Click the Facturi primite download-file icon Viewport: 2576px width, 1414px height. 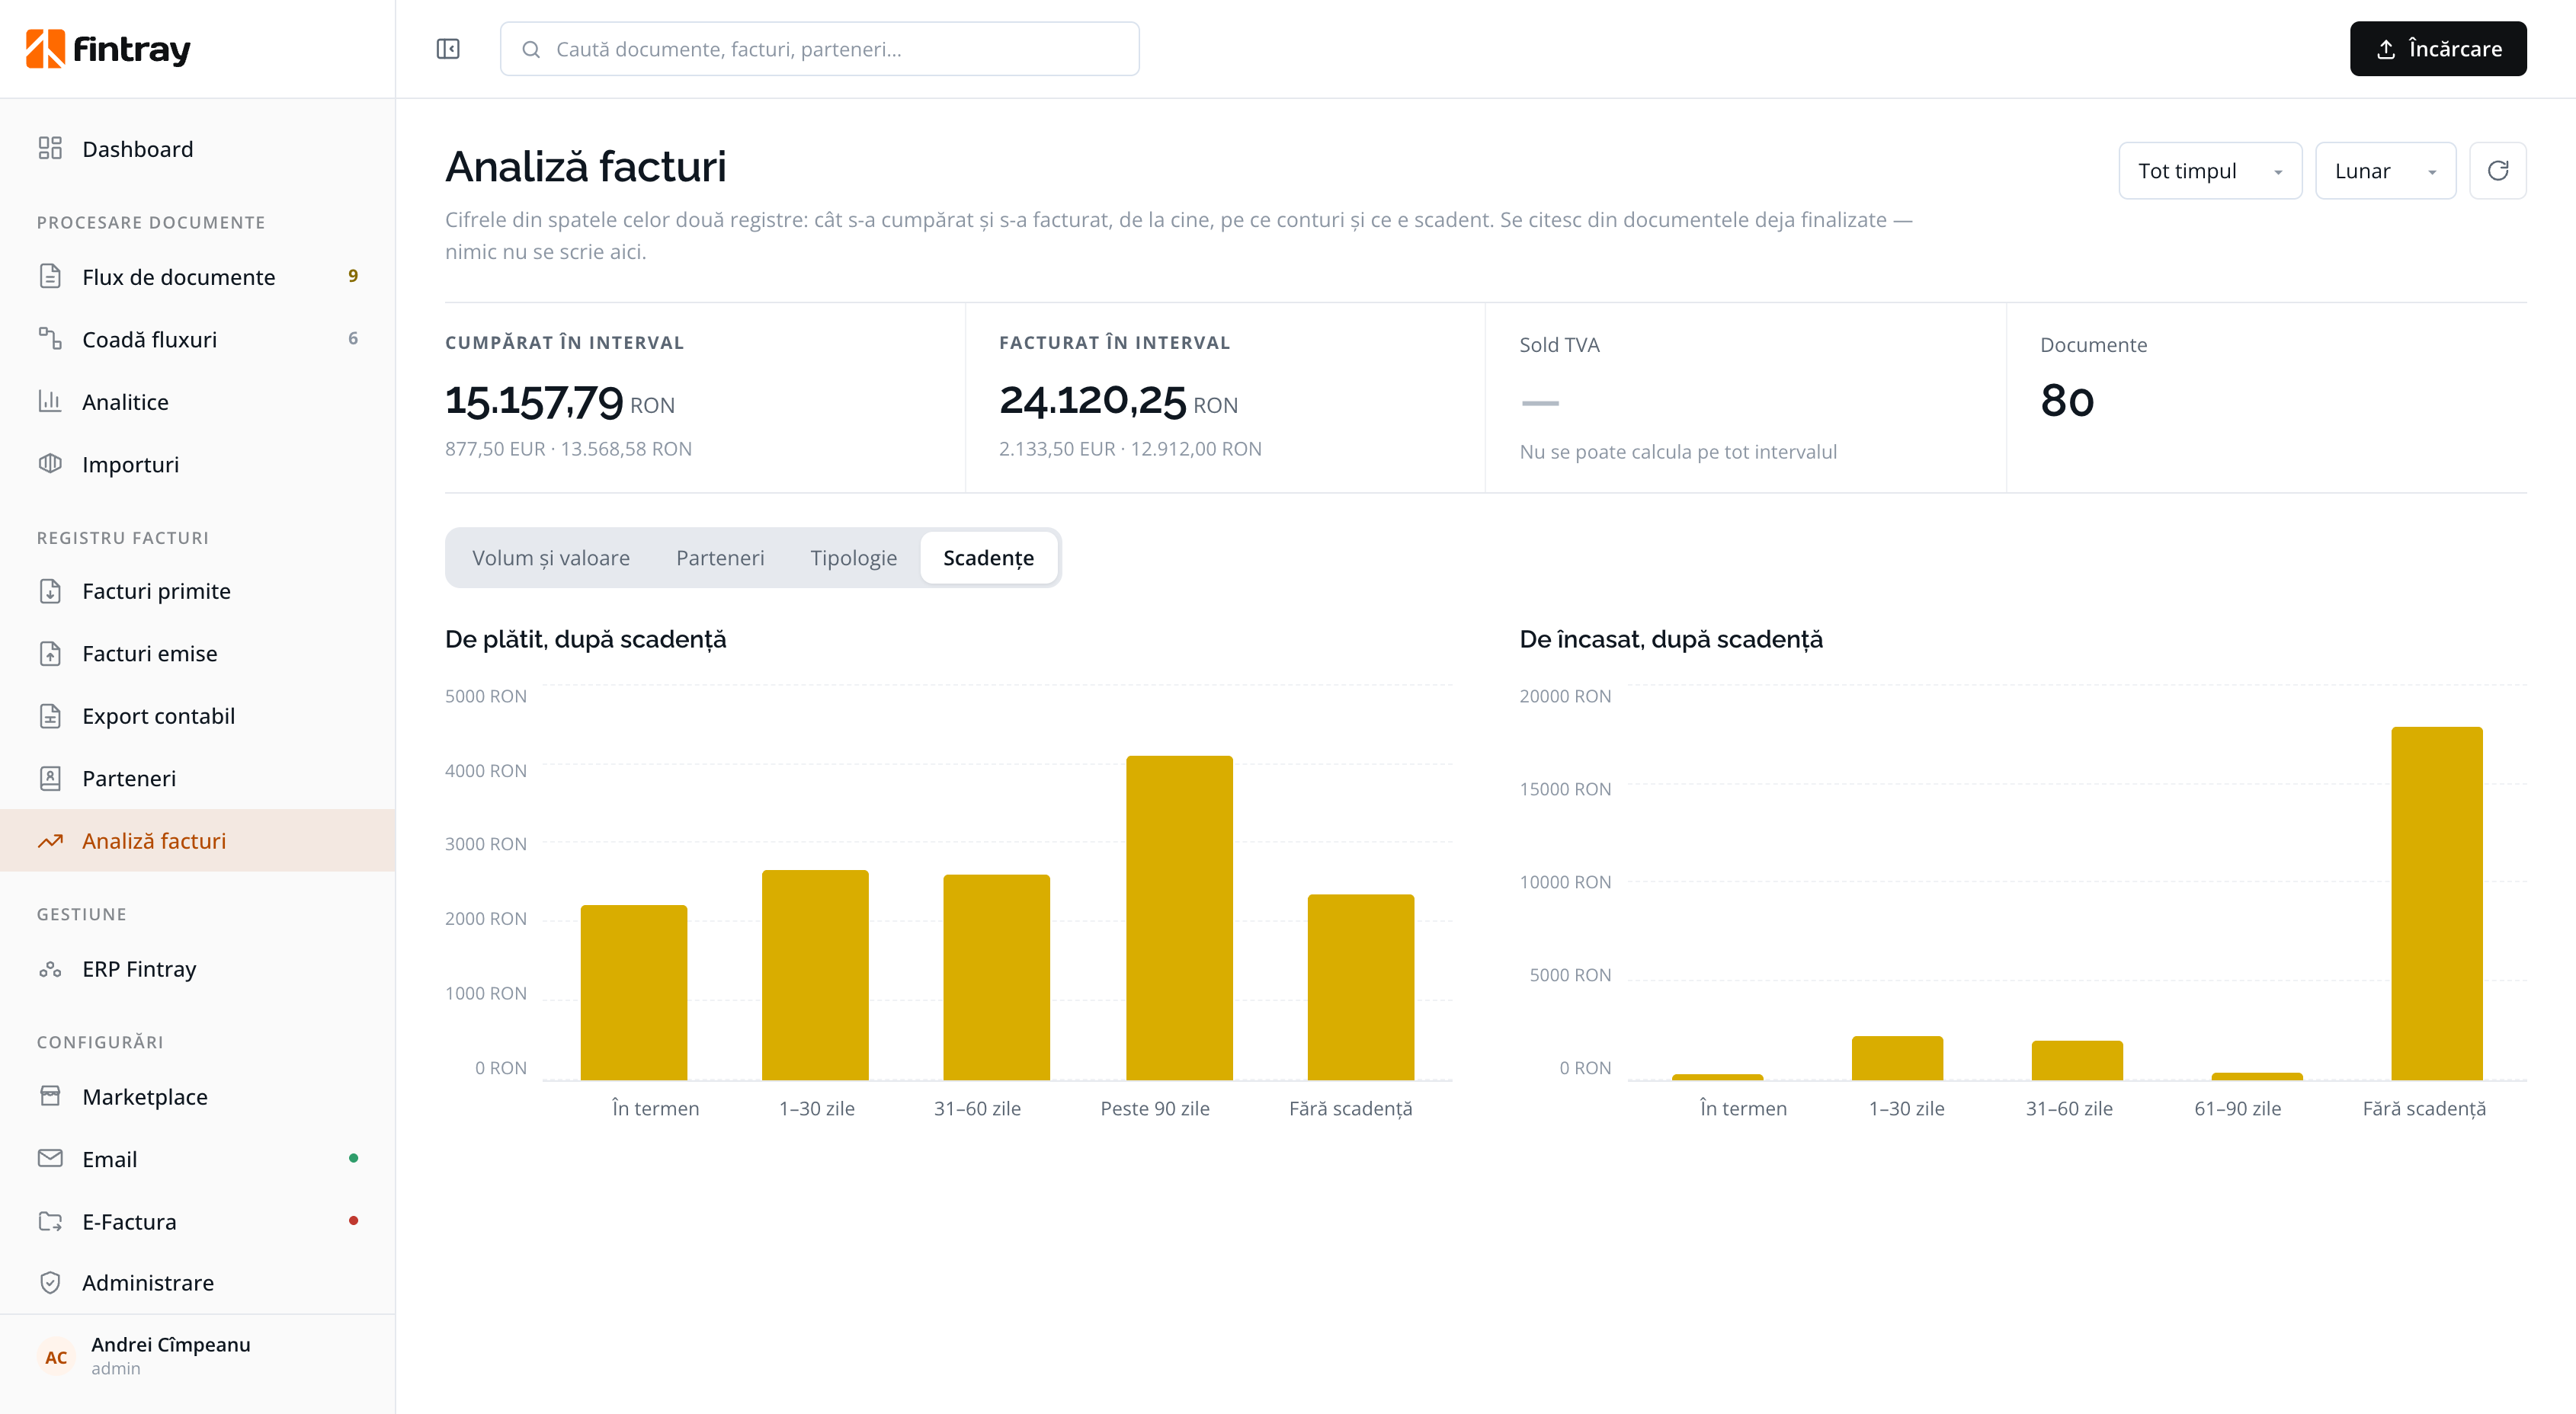coord(50,590)
